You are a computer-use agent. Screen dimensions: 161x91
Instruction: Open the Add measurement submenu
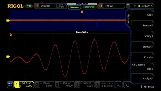pos(143,15)
